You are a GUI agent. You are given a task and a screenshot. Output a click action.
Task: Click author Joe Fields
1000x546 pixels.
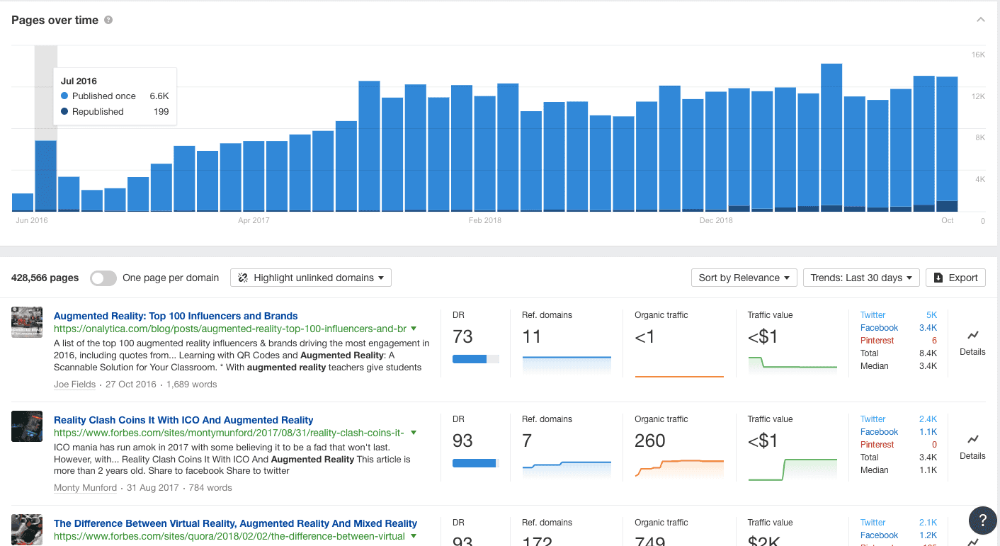(x=74, y=385)
